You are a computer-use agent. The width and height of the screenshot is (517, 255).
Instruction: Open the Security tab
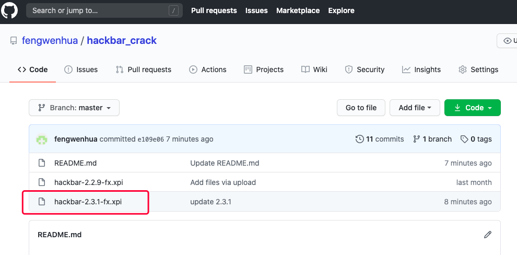(365, 69)
